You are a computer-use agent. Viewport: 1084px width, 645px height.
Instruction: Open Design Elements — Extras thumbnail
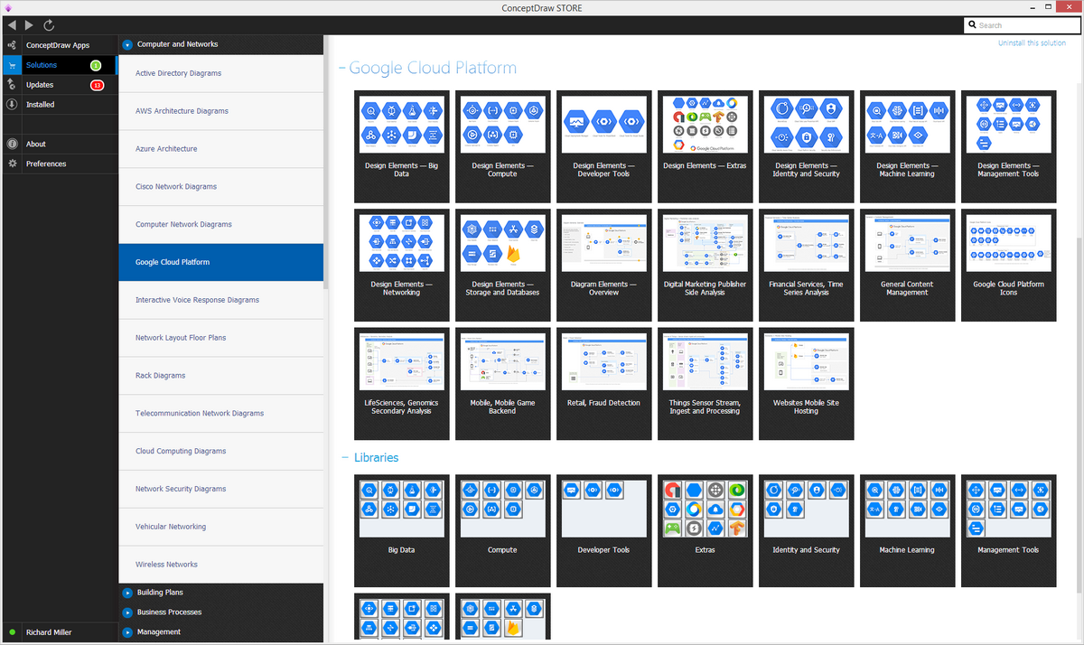[x=706, y=146]
